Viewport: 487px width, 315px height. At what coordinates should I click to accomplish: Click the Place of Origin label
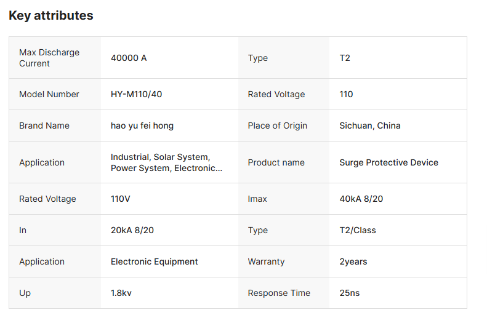pos(278,126)
